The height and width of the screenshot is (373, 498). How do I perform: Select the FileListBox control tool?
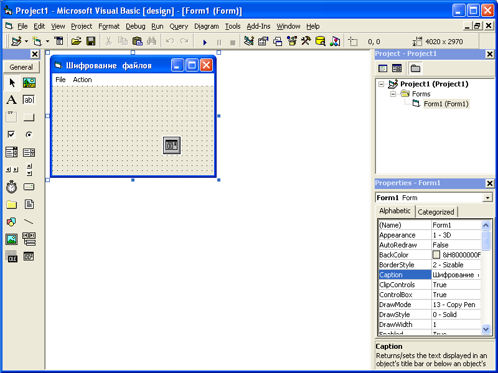pyautogui.click(x=29, y=205)
